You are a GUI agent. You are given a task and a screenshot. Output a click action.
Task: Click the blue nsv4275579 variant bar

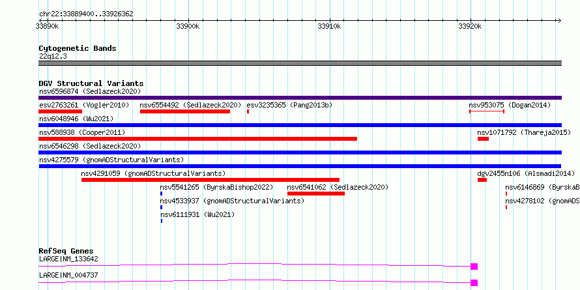(300, 166)
